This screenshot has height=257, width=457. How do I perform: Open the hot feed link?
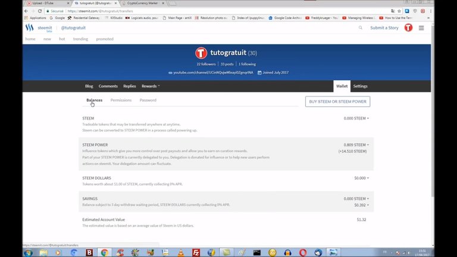pyautogui.click(x=62, y=39)
